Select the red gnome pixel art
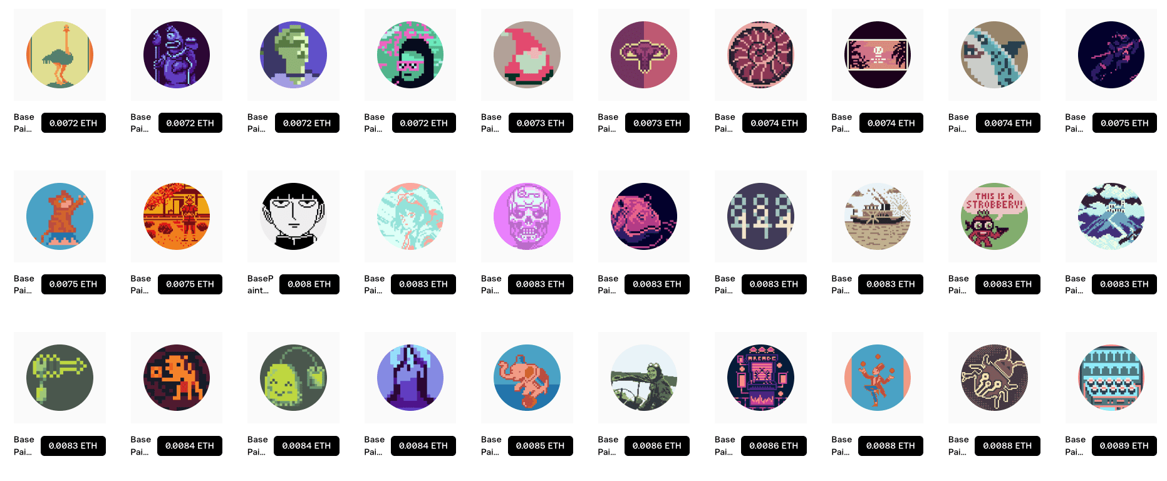Viewport: 1167px width, 481px height. pos(527,54)
